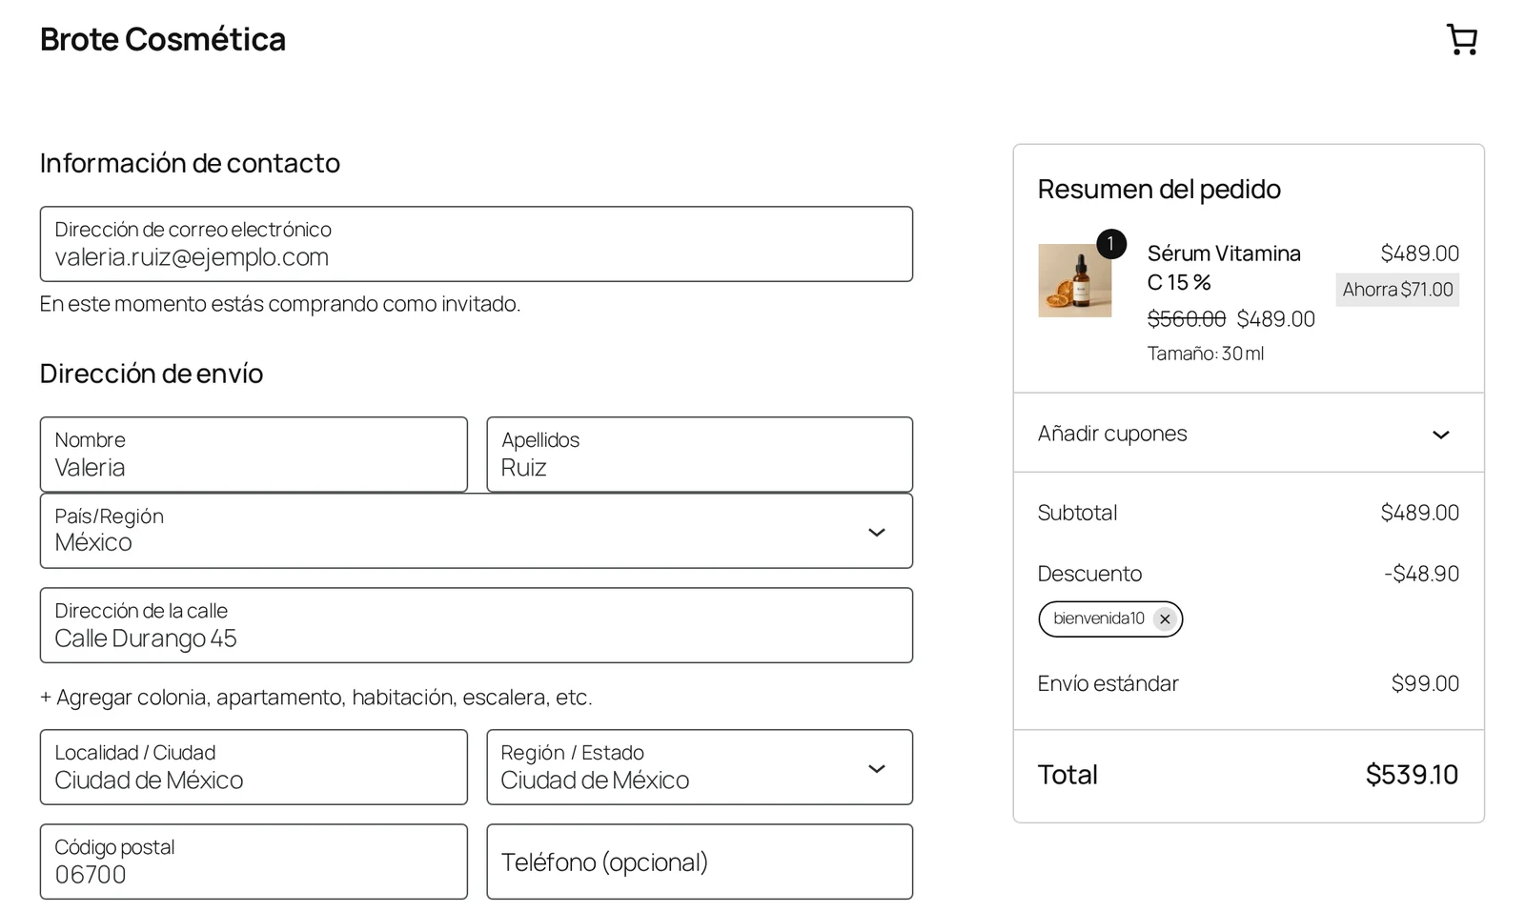Click the crossed-out price $560.00

click(1187, 319)
